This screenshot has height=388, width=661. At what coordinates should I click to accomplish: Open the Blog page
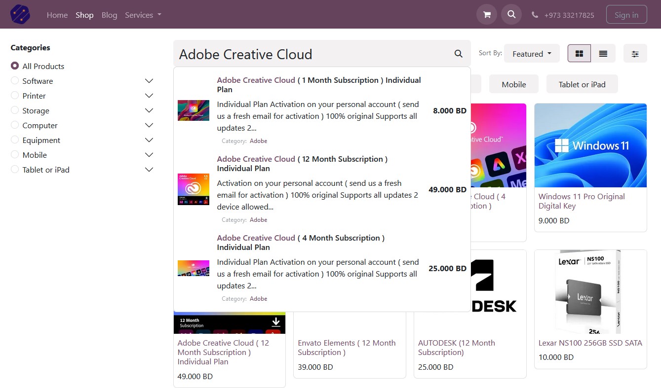coord(109,15)
